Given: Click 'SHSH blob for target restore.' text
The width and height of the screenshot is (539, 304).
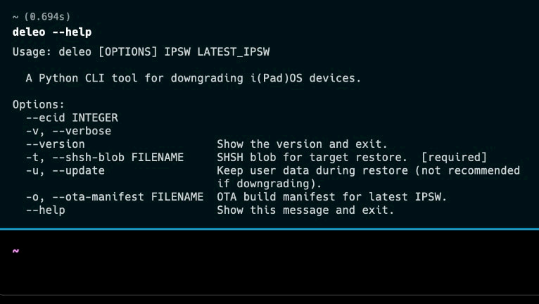Looking at the screenshot, I should pyautogui.click(x=312, y=157).
